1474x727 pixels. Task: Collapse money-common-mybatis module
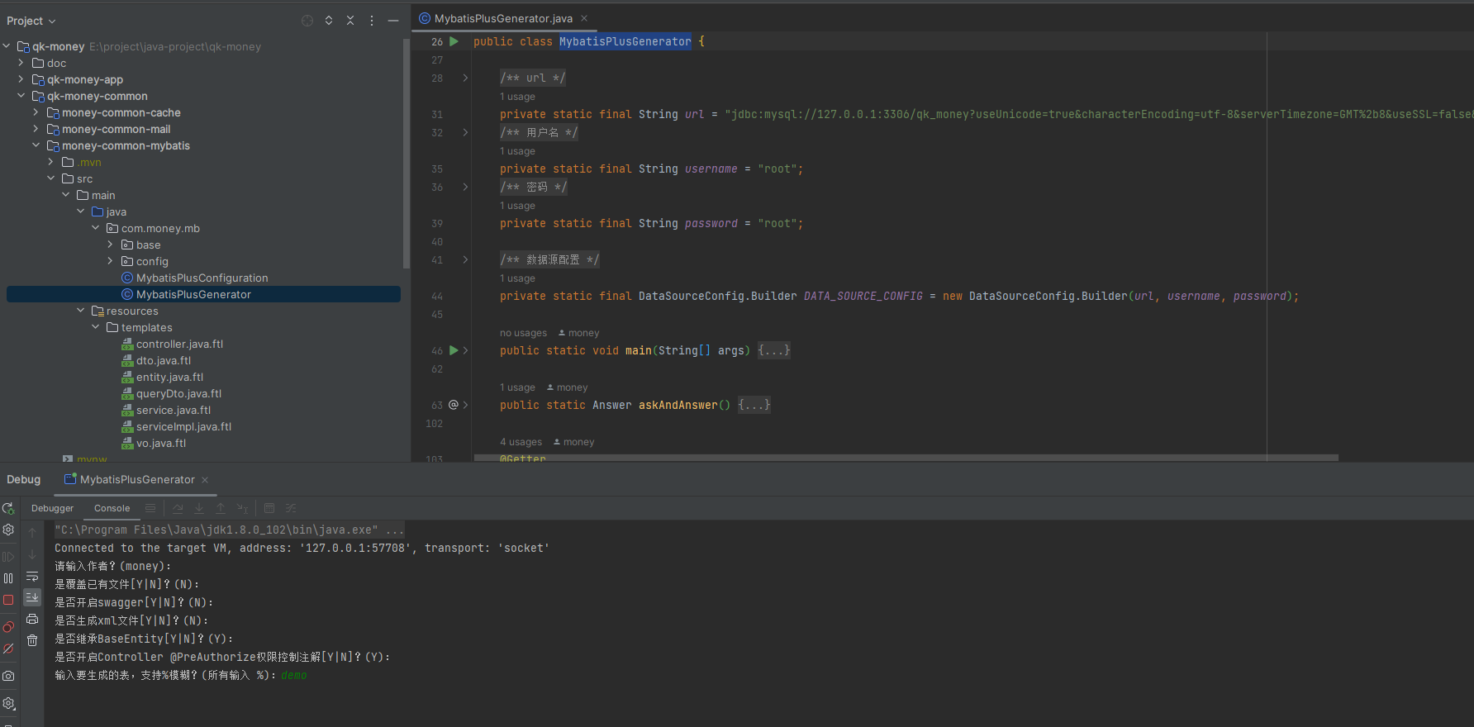[x=36, y=145]
